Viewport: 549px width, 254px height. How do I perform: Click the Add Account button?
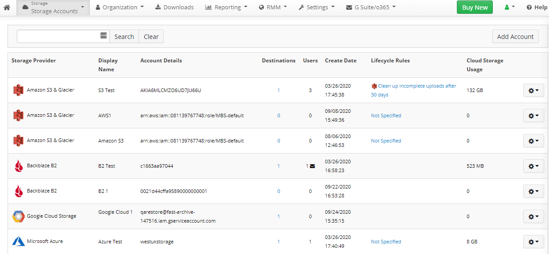click(515, 37)
